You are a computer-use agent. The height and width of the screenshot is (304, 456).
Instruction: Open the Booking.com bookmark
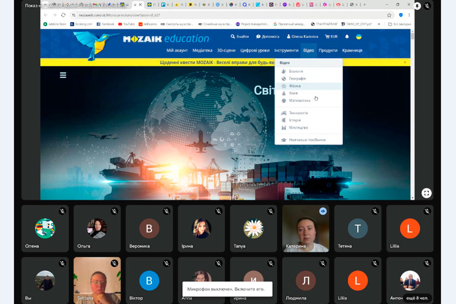(81, 24)
